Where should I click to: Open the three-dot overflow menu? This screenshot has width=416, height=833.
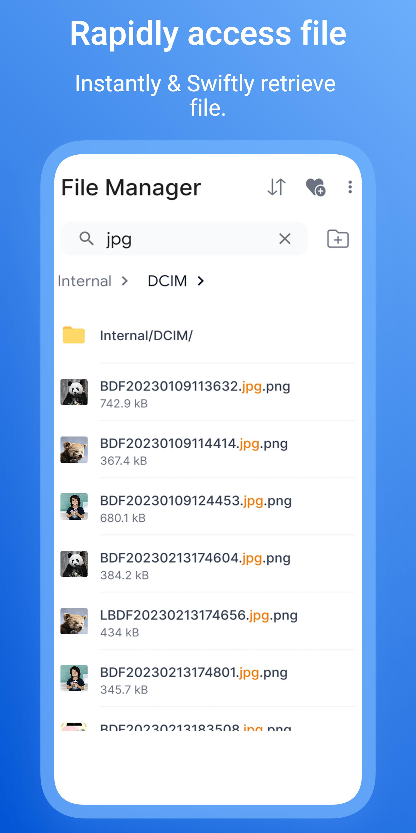350,187
